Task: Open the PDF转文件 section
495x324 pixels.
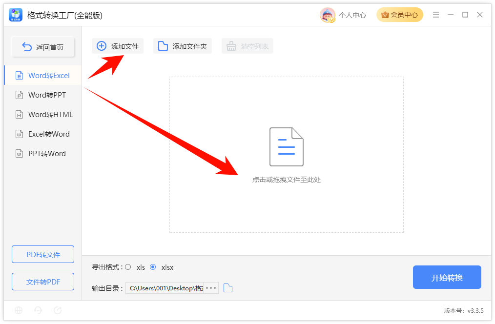Action: click(43, 254)
